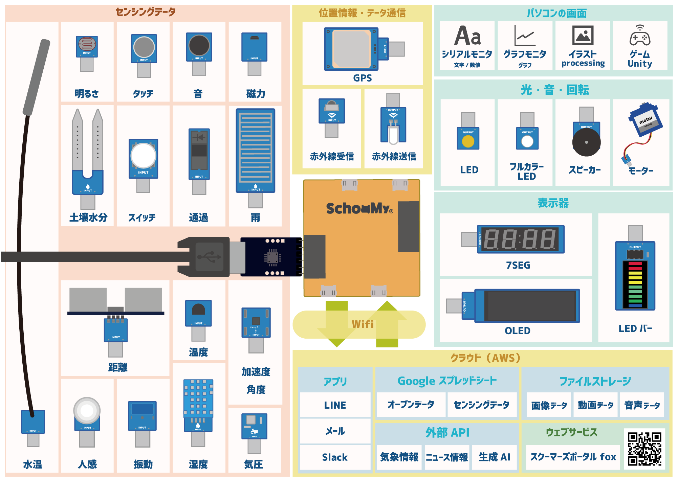Select the 生成 AI box
The image size is (677, 478).
pyautogui.click(x=494, y=457)
